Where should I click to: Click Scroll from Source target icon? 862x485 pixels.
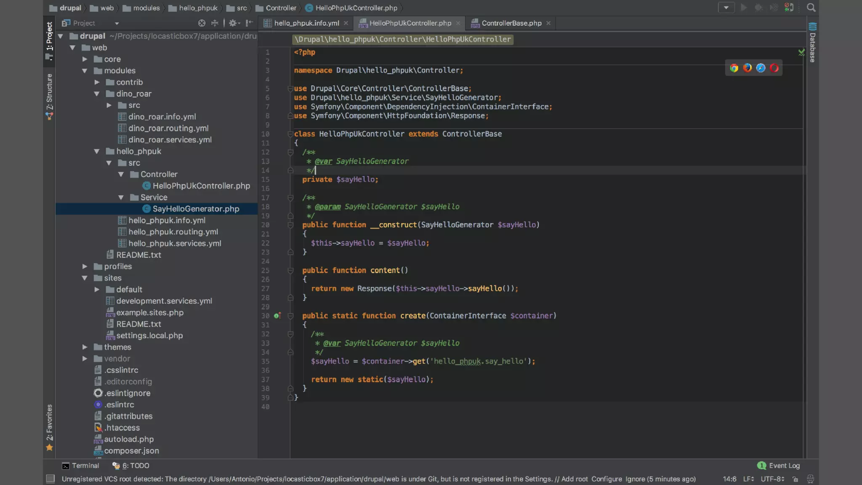pyautogui.click(x=202, y=23)
